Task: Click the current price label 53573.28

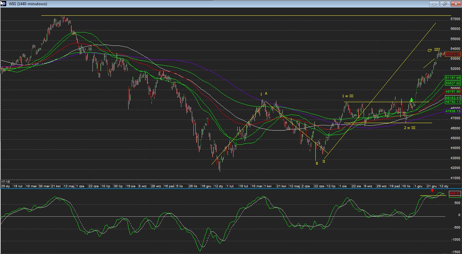Action: 453,54
